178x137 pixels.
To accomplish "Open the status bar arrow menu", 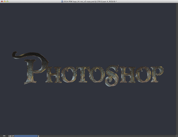I will (x=39, y=136).
